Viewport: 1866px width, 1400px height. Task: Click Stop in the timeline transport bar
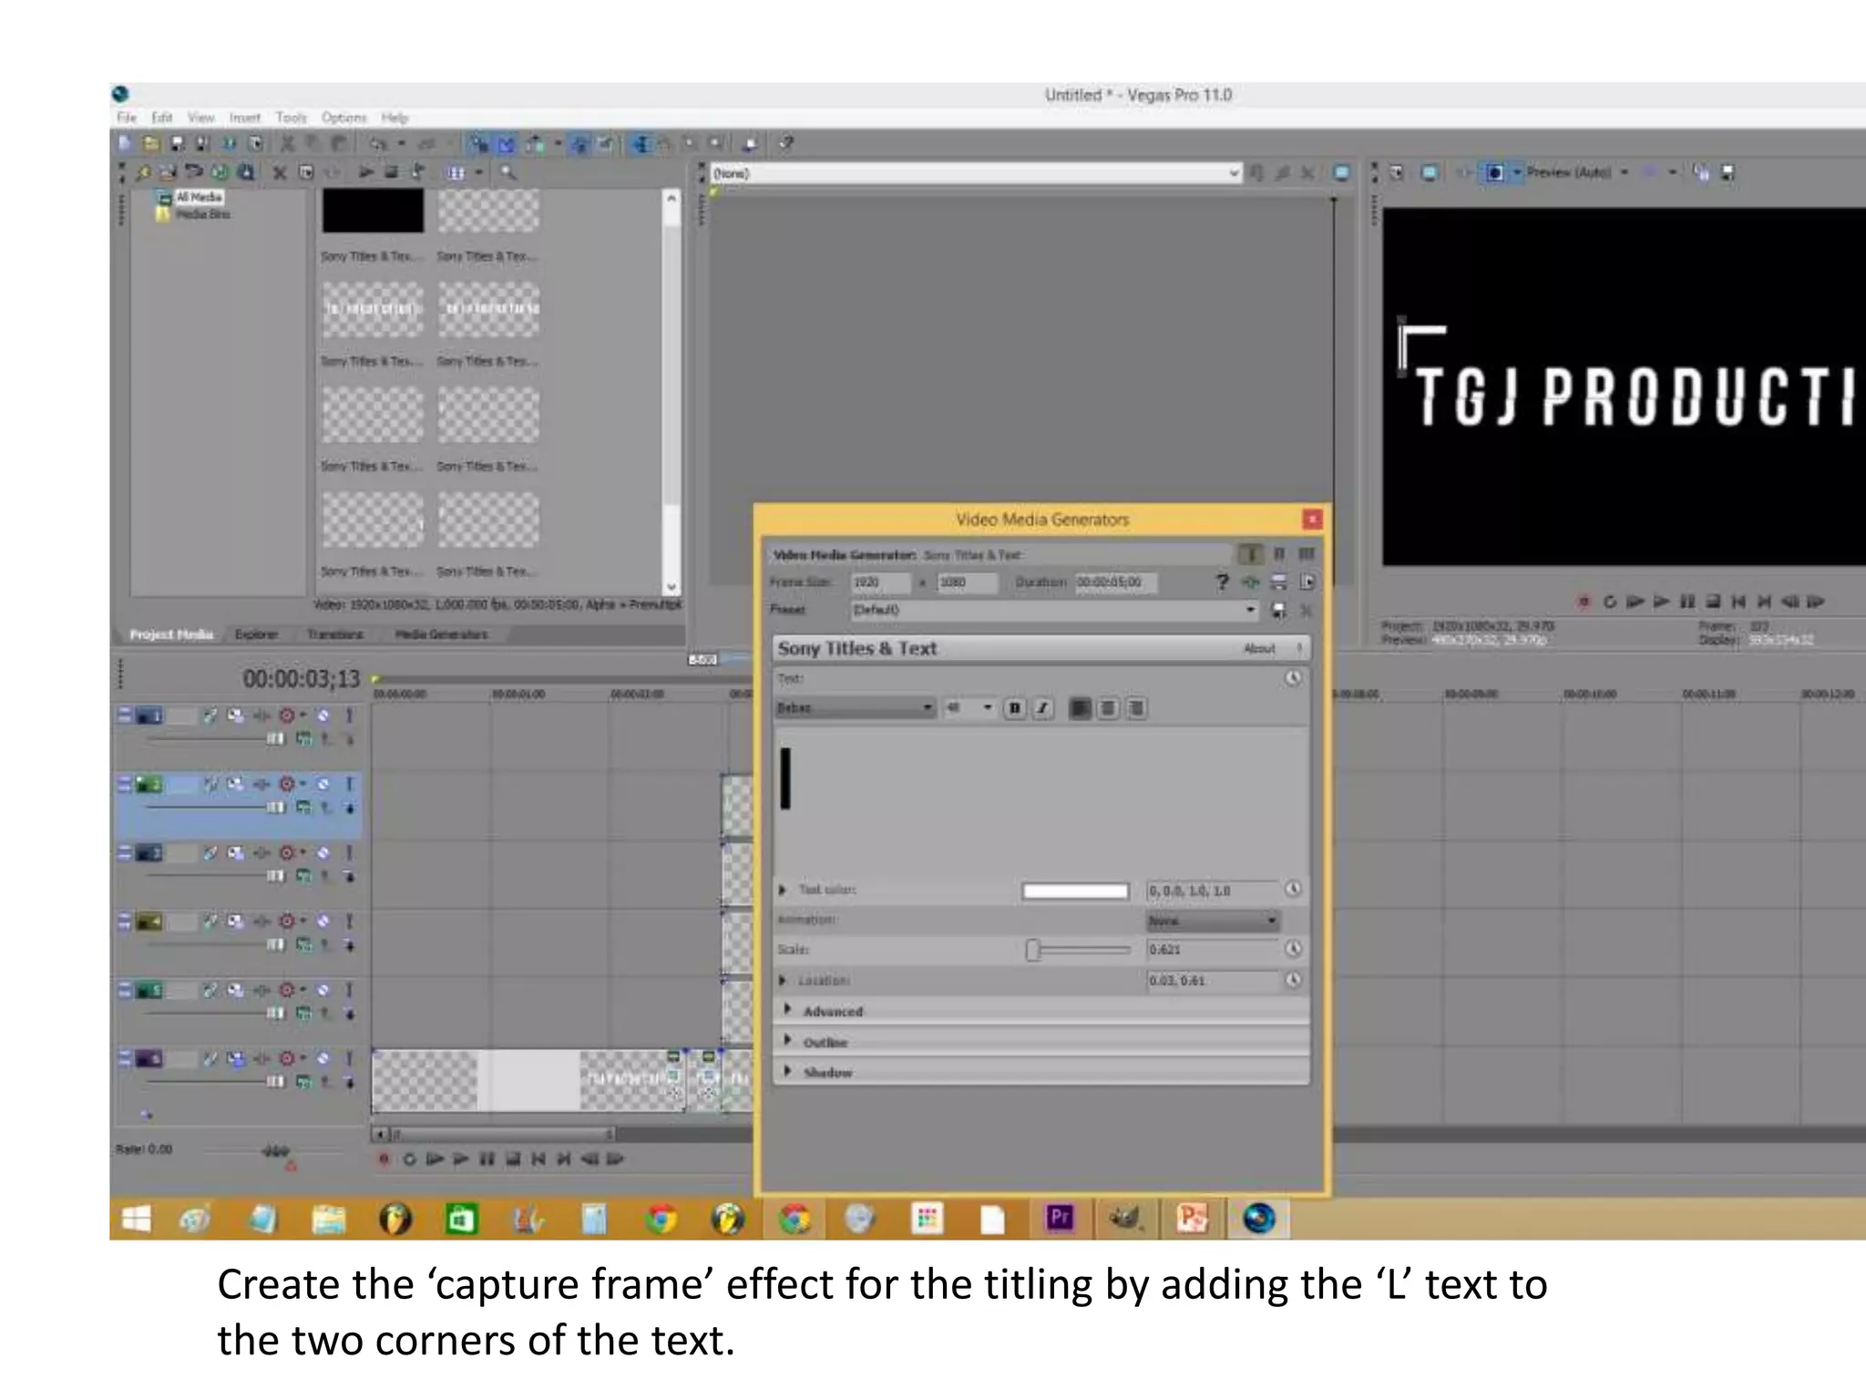click(x=513, y=1158)
